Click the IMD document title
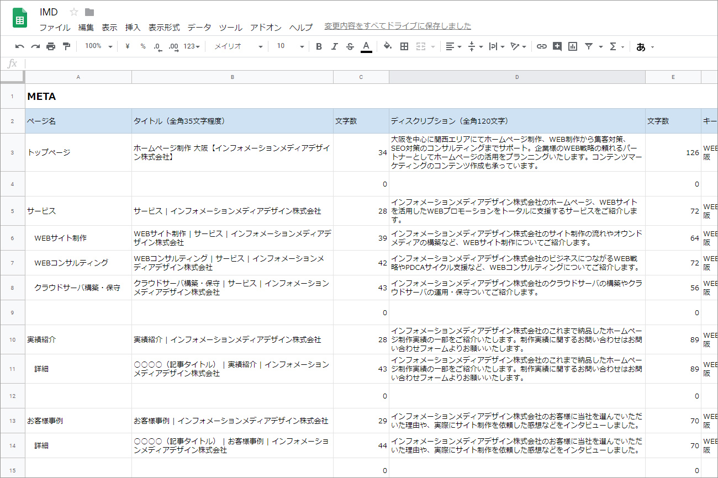The width and height of the screenshot is (718, 478). click(x=49, y=12)
